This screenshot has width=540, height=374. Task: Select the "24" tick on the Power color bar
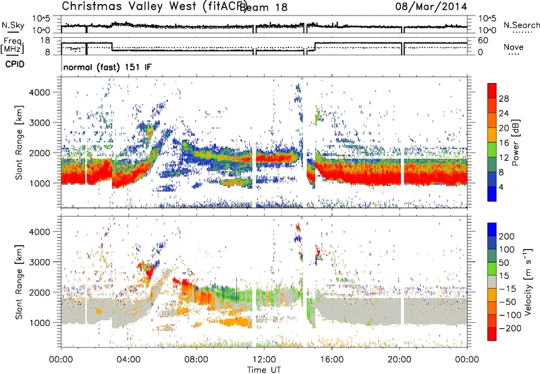click(504, 113)
